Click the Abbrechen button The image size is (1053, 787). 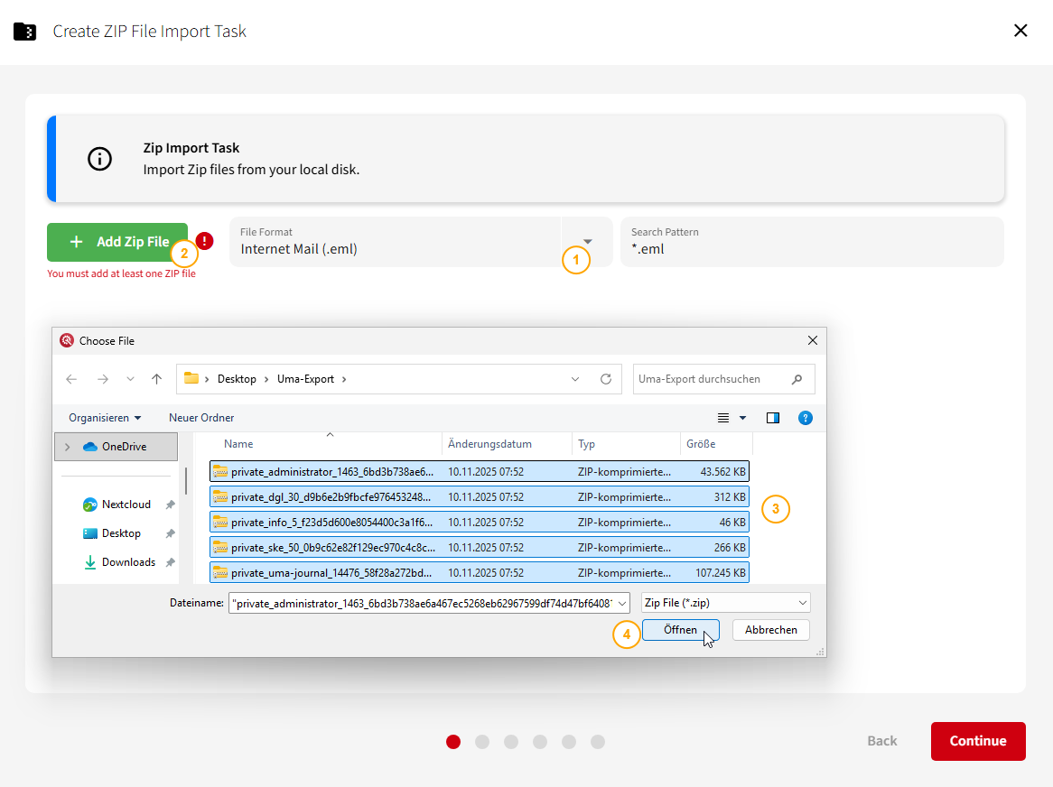pyautogui.click(x=770, y=630)
